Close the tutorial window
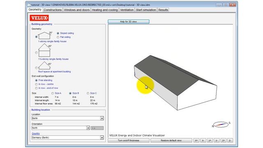 tap(233, 5)
